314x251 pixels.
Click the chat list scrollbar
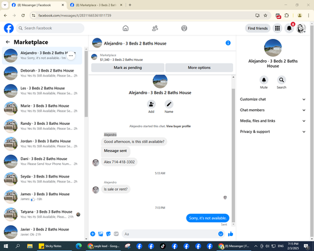point(86,83)
